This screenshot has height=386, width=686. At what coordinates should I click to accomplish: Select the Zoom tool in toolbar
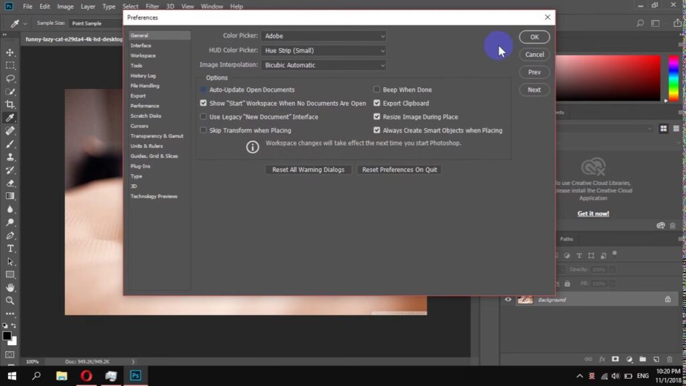pyautogui.click(x=10, y=300)
